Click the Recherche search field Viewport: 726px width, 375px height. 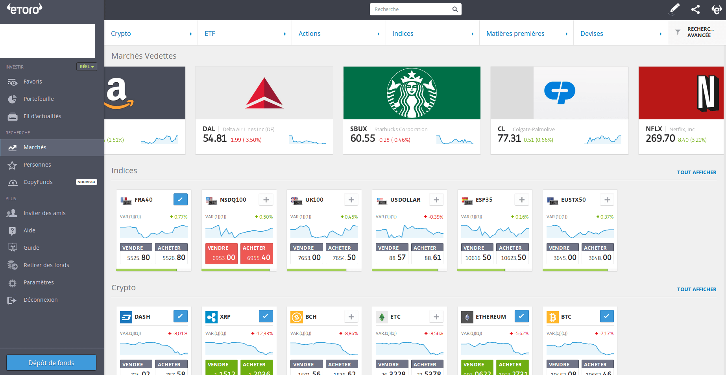416,9
